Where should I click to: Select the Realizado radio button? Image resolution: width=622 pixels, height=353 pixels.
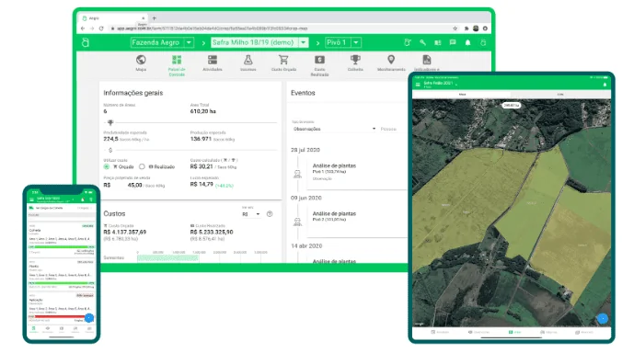[142, 166]
